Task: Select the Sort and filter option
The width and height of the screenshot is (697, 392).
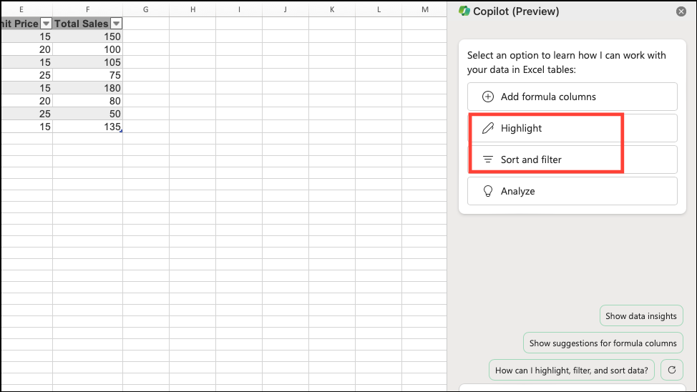Action: click(x=572, y=160)
